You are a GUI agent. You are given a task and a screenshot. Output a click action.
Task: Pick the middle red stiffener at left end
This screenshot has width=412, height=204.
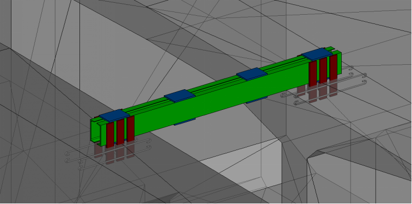[x=120, y=132]
